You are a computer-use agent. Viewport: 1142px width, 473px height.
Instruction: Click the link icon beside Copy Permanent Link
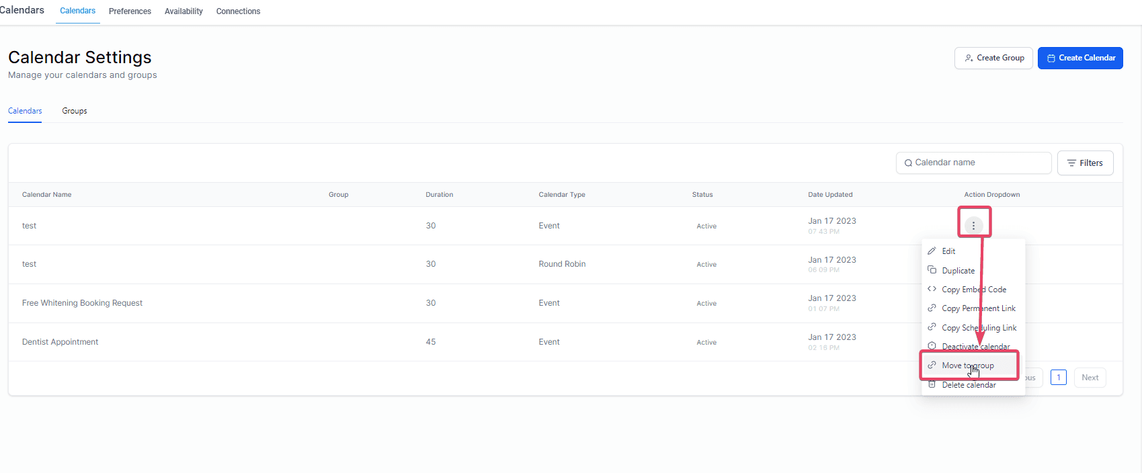point(932,308)
